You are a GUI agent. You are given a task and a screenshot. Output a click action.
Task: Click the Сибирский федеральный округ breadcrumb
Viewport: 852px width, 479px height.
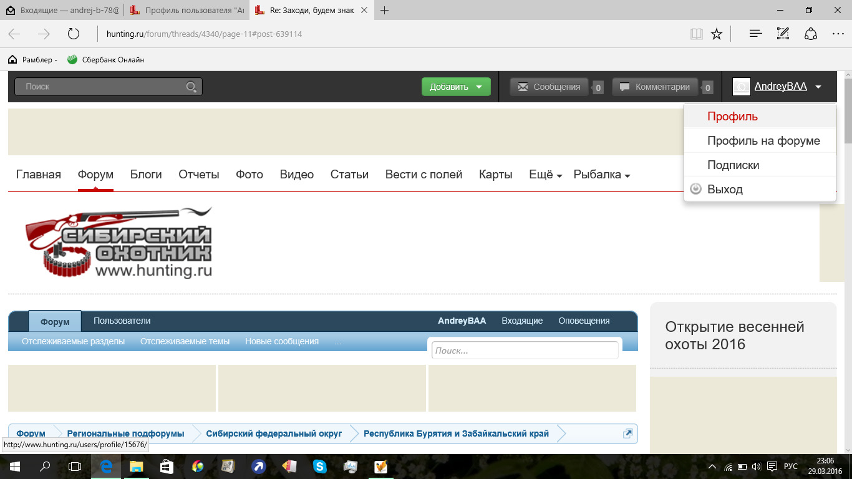(274, 433)
